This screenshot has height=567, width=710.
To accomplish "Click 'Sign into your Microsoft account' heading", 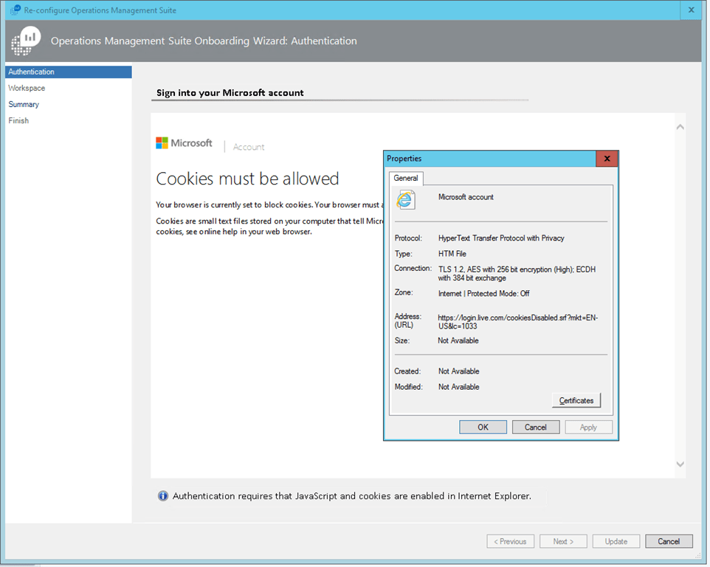I will tap(230, 93).
